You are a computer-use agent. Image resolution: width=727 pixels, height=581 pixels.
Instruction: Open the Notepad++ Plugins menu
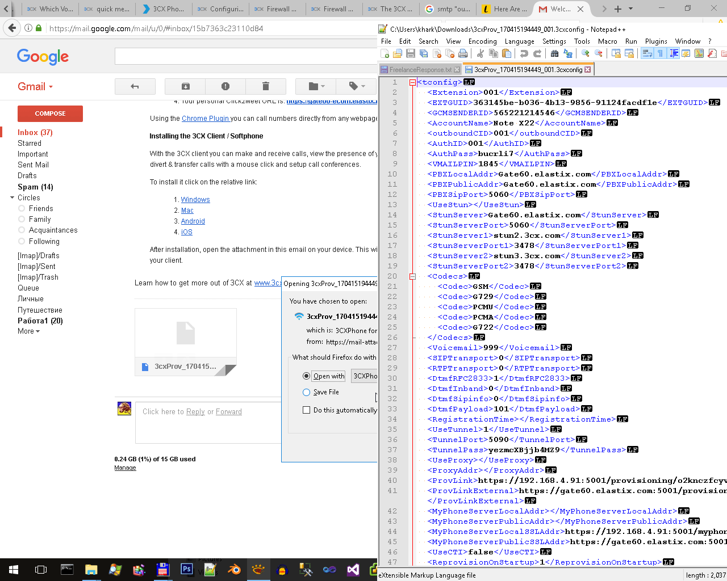[656, 41]
